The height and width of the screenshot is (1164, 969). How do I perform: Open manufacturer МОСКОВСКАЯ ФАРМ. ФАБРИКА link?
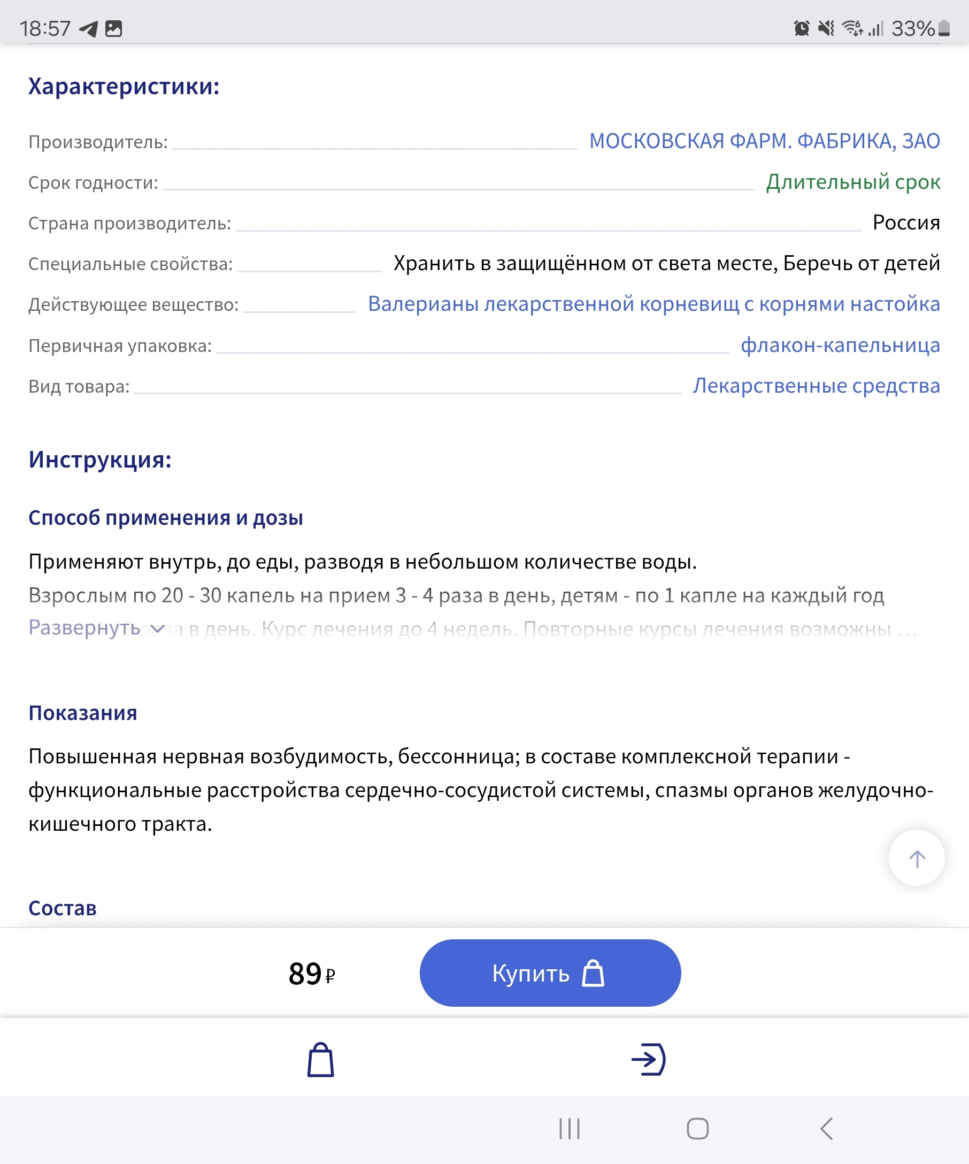point(765,141)
